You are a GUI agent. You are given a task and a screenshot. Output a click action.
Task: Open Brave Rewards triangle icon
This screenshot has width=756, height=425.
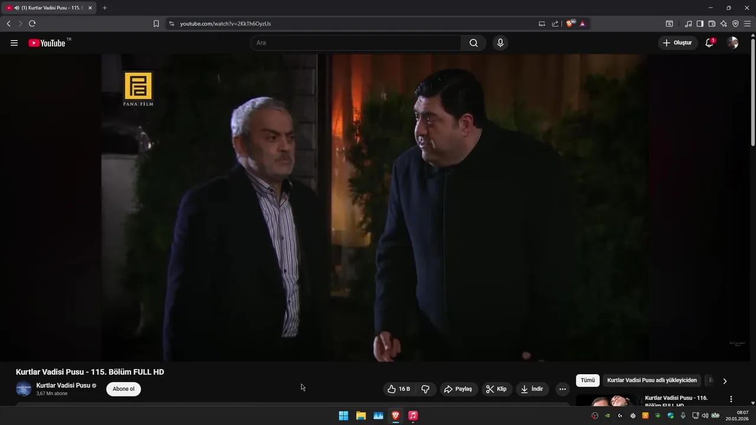coord(582,24)
